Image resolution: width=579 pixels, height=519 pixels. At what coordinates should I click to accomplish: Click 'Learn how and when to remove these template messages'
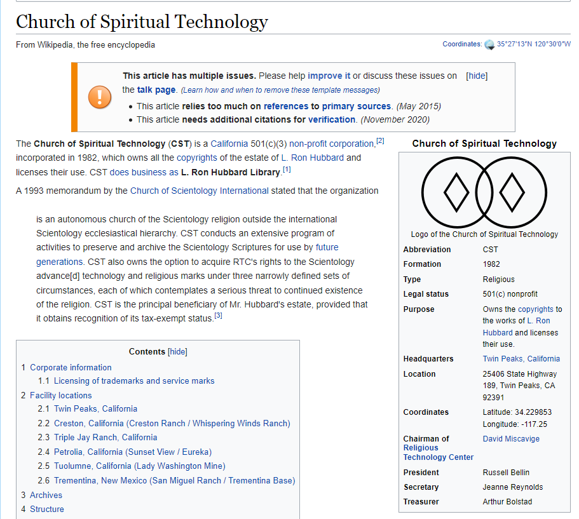(280, 90)
